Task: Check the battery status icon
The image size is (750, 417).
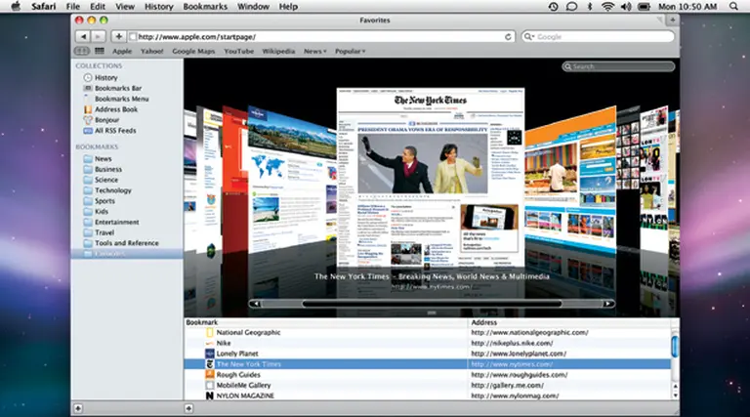Action: pos(645,7)
